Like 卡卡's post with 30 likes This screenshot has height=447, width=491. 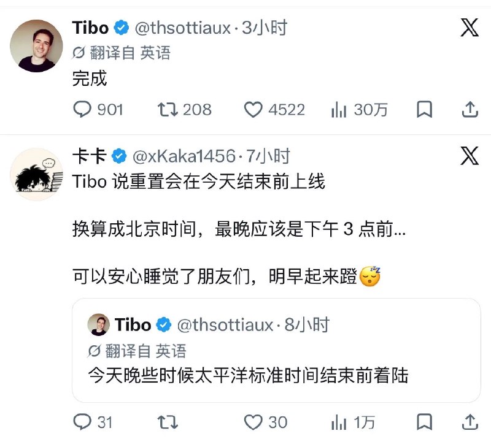pyautogui.click(x=253, y=422)
